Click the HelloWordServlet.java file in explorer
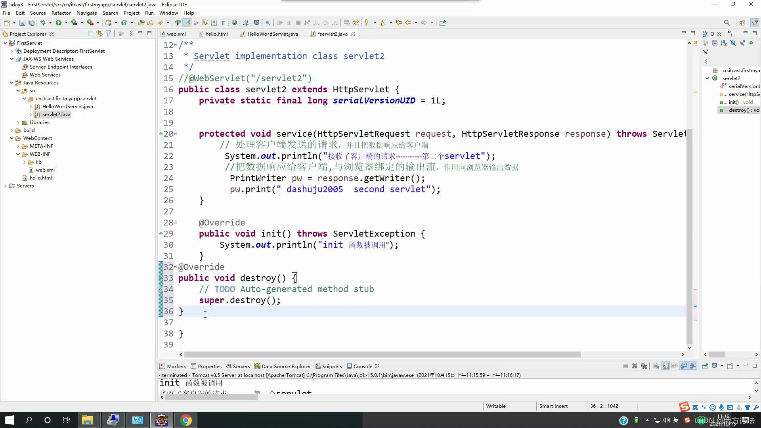The image size is (761, 428). (x=67, y=106)
